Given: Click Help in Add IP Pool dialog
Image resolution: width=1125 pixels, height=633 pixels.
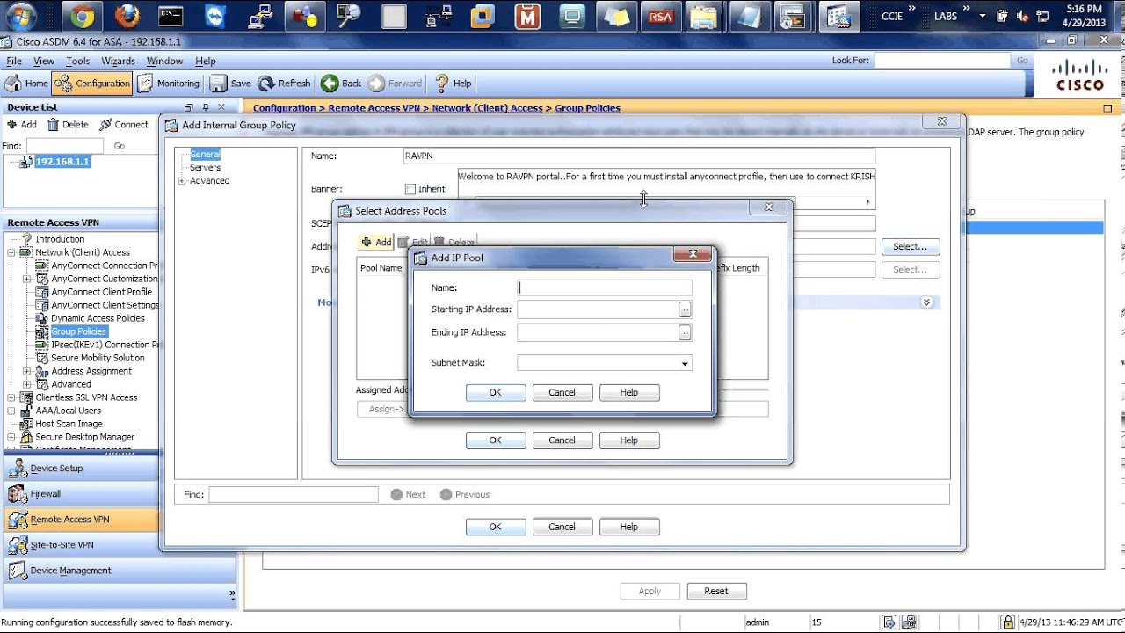Looking at the screenshot, I should [629, 393].
